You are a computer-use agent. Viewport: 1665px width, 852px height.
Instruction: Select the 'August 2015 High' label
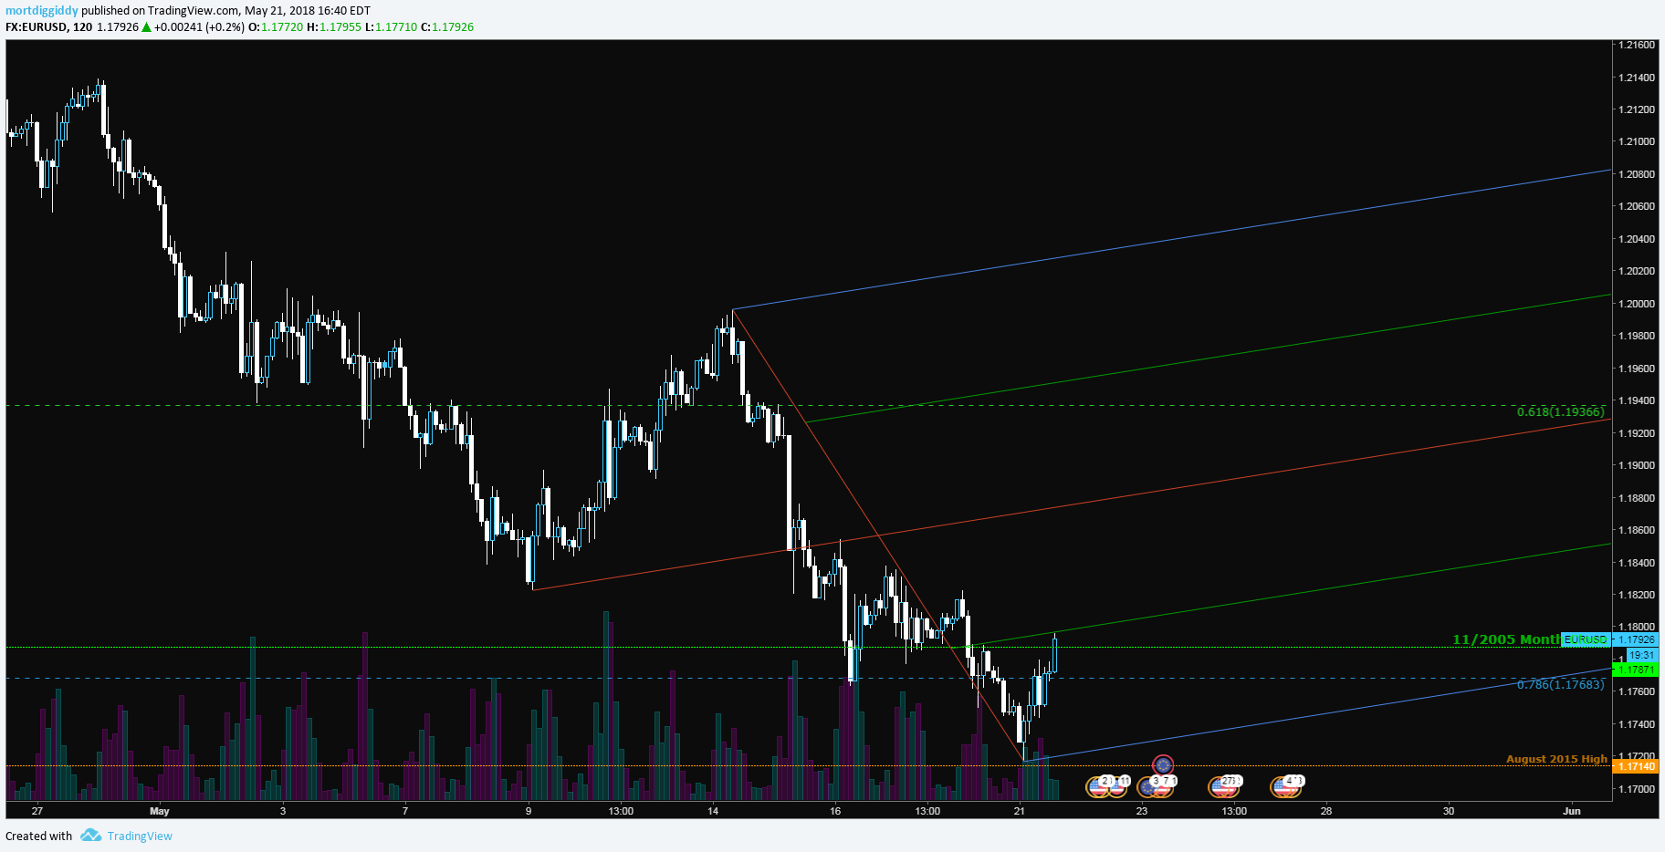click(1556, 759)
